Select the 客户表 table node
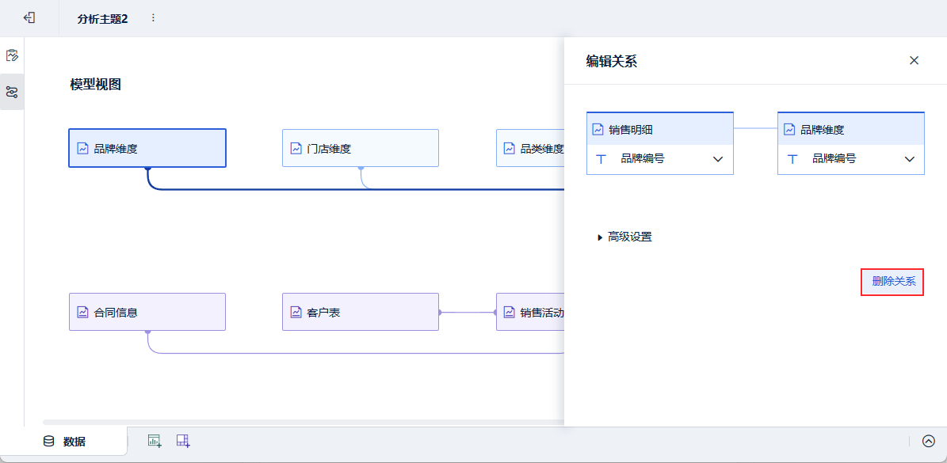947x463 pixels. pyautogui.click(x=360, y=312)
